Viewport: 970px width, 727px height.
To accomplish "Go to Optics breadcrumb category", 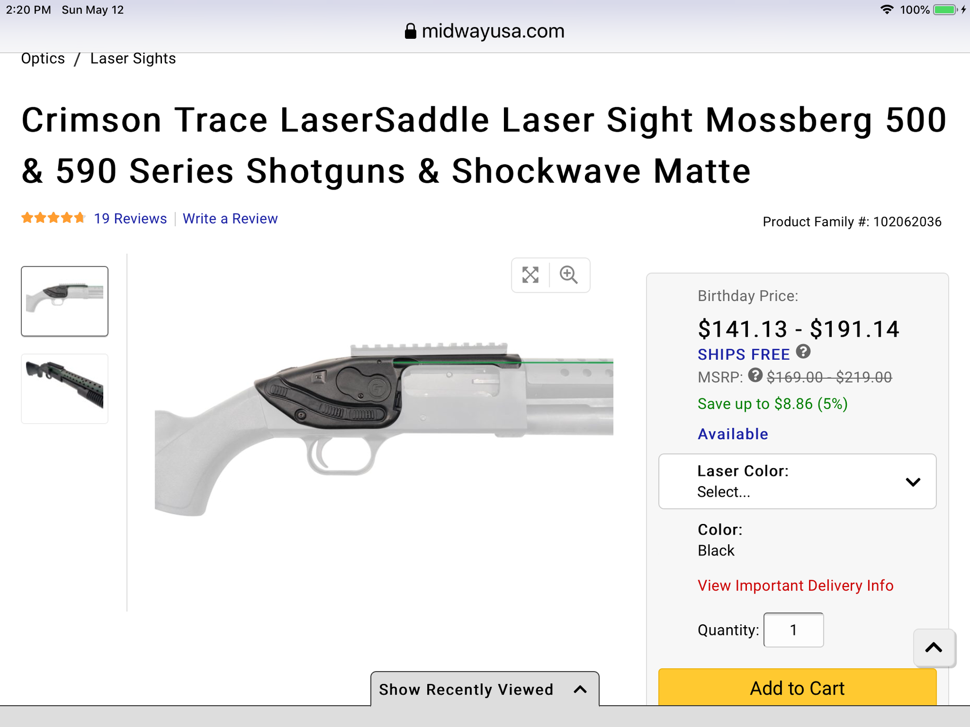I will point(43,59).
